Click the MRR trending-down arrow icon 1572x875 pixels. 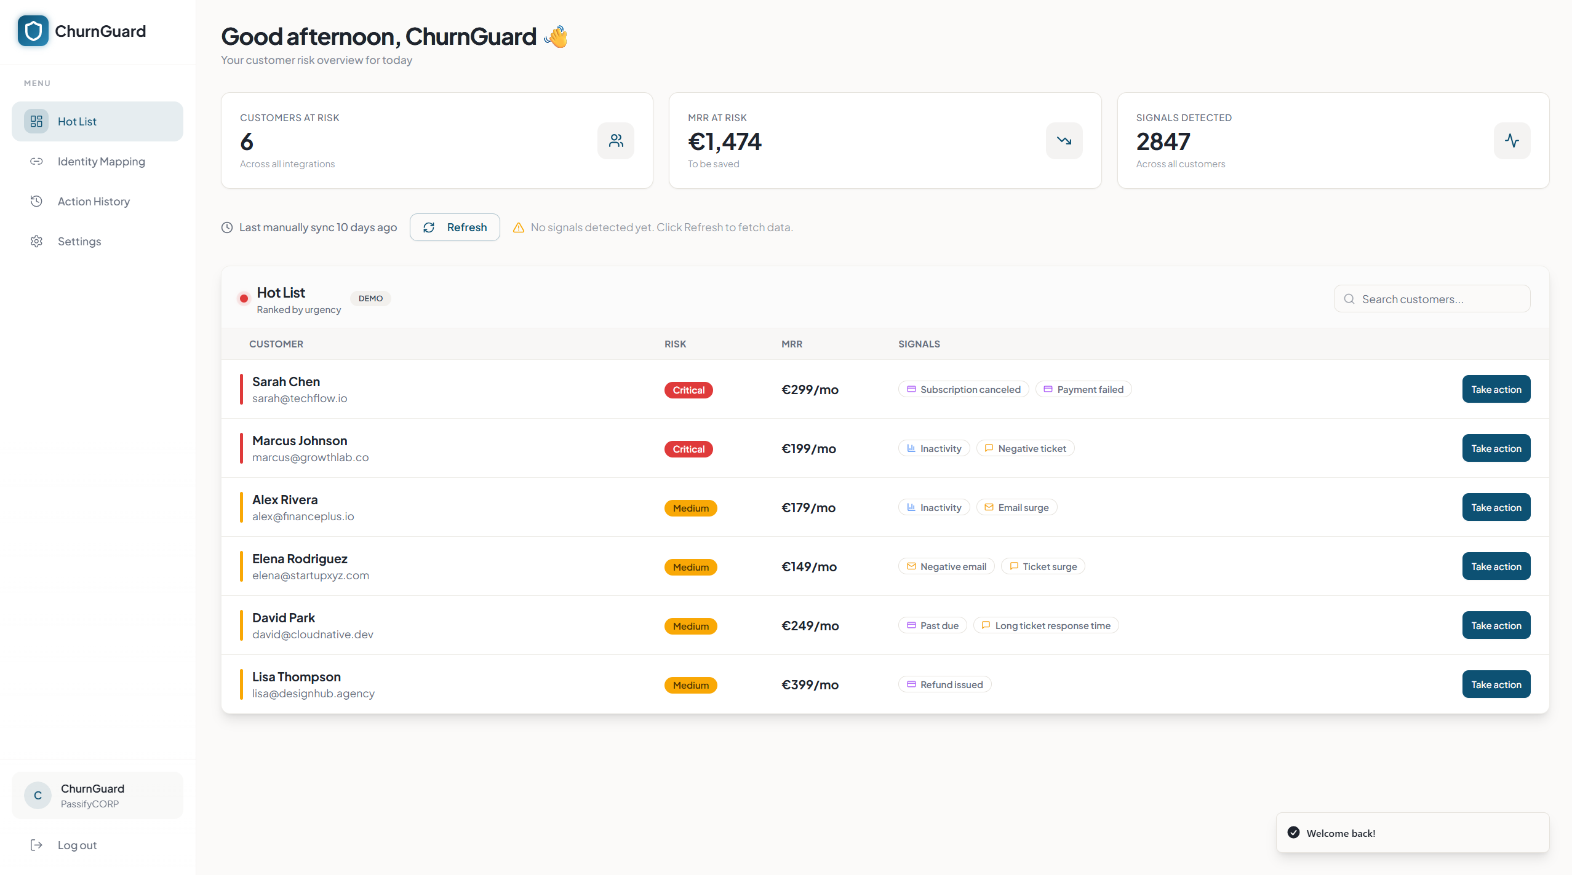pos(1064,141)
